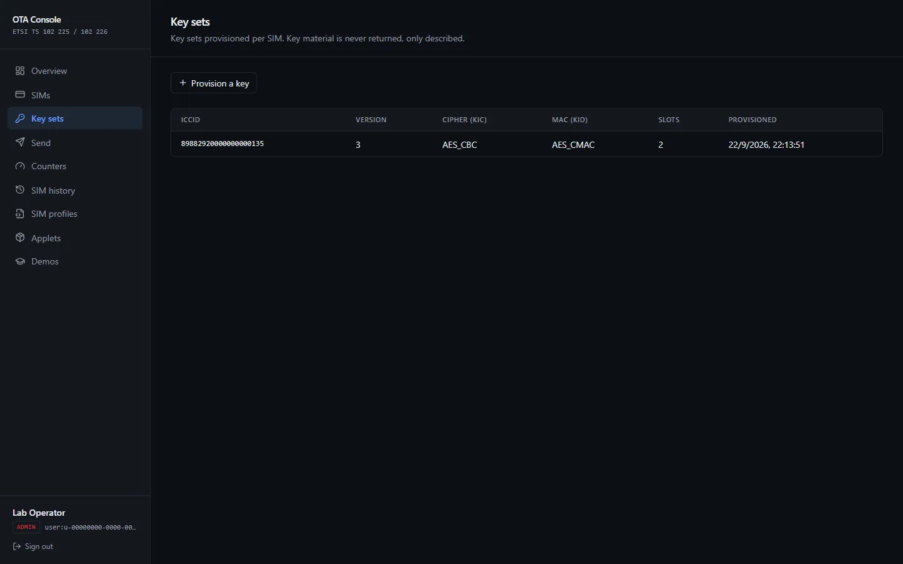Screen dimensions: 903x564
Task: Click the SIM history clock icon
Action: [x=20, y=190]
